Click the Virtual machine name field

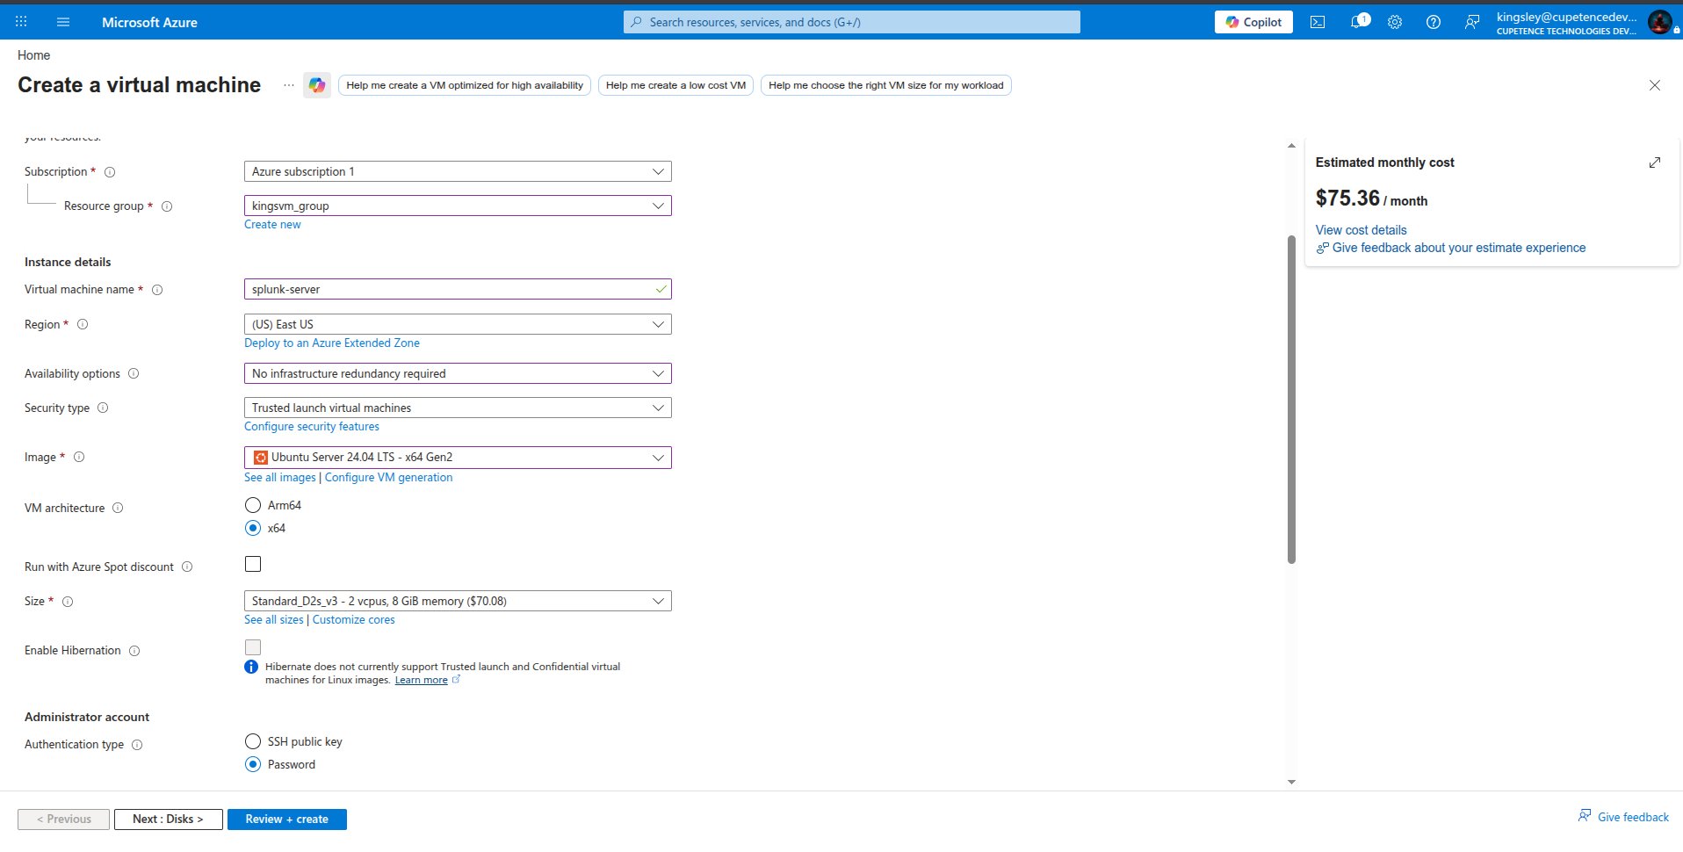[458, 289]
